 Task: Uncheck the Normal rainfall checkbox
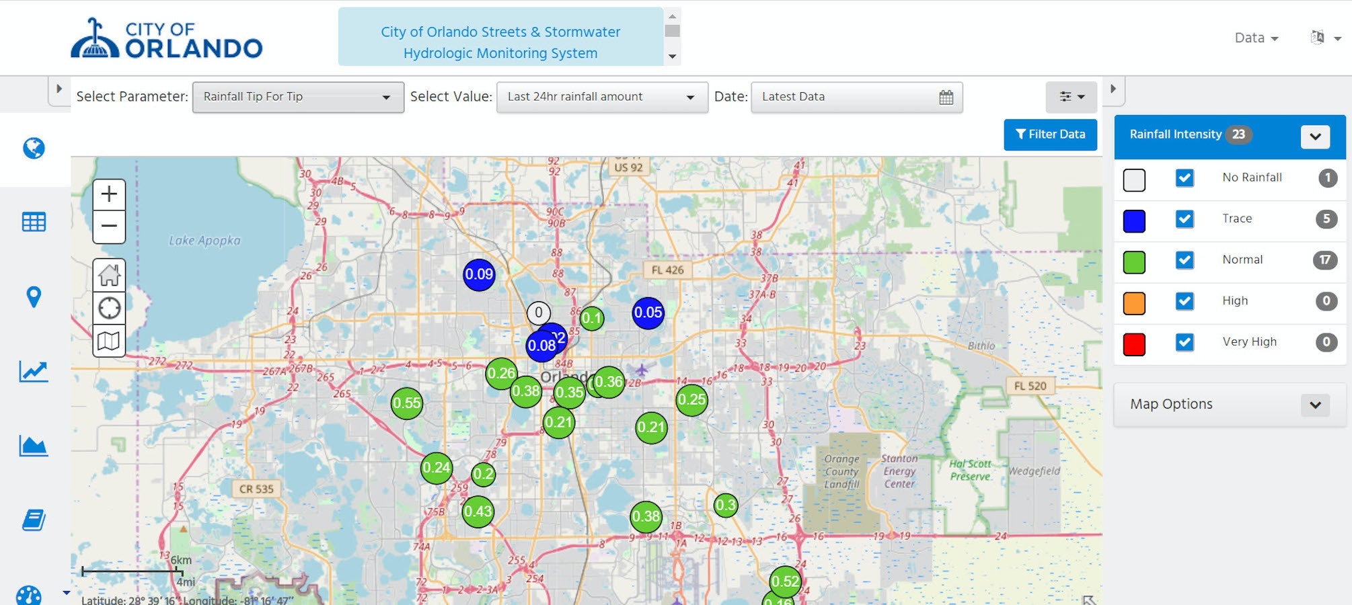(1185, 259)
